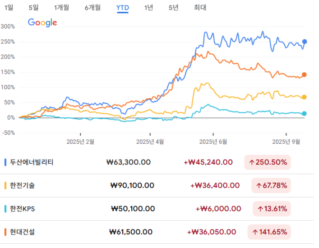Click the 2025년 6월 axis label

point(216,141)
